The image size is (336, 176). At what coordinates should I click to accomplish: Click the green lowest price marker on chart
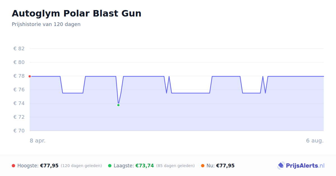118,105
